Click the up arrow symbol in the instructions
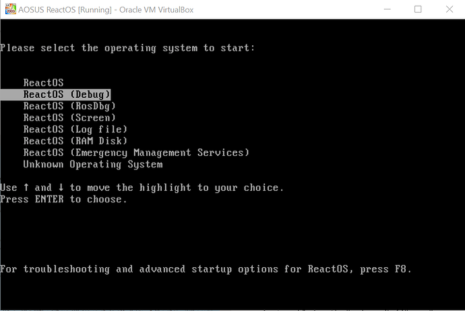This screenshot has height=311, width=465. pos(27,187)
